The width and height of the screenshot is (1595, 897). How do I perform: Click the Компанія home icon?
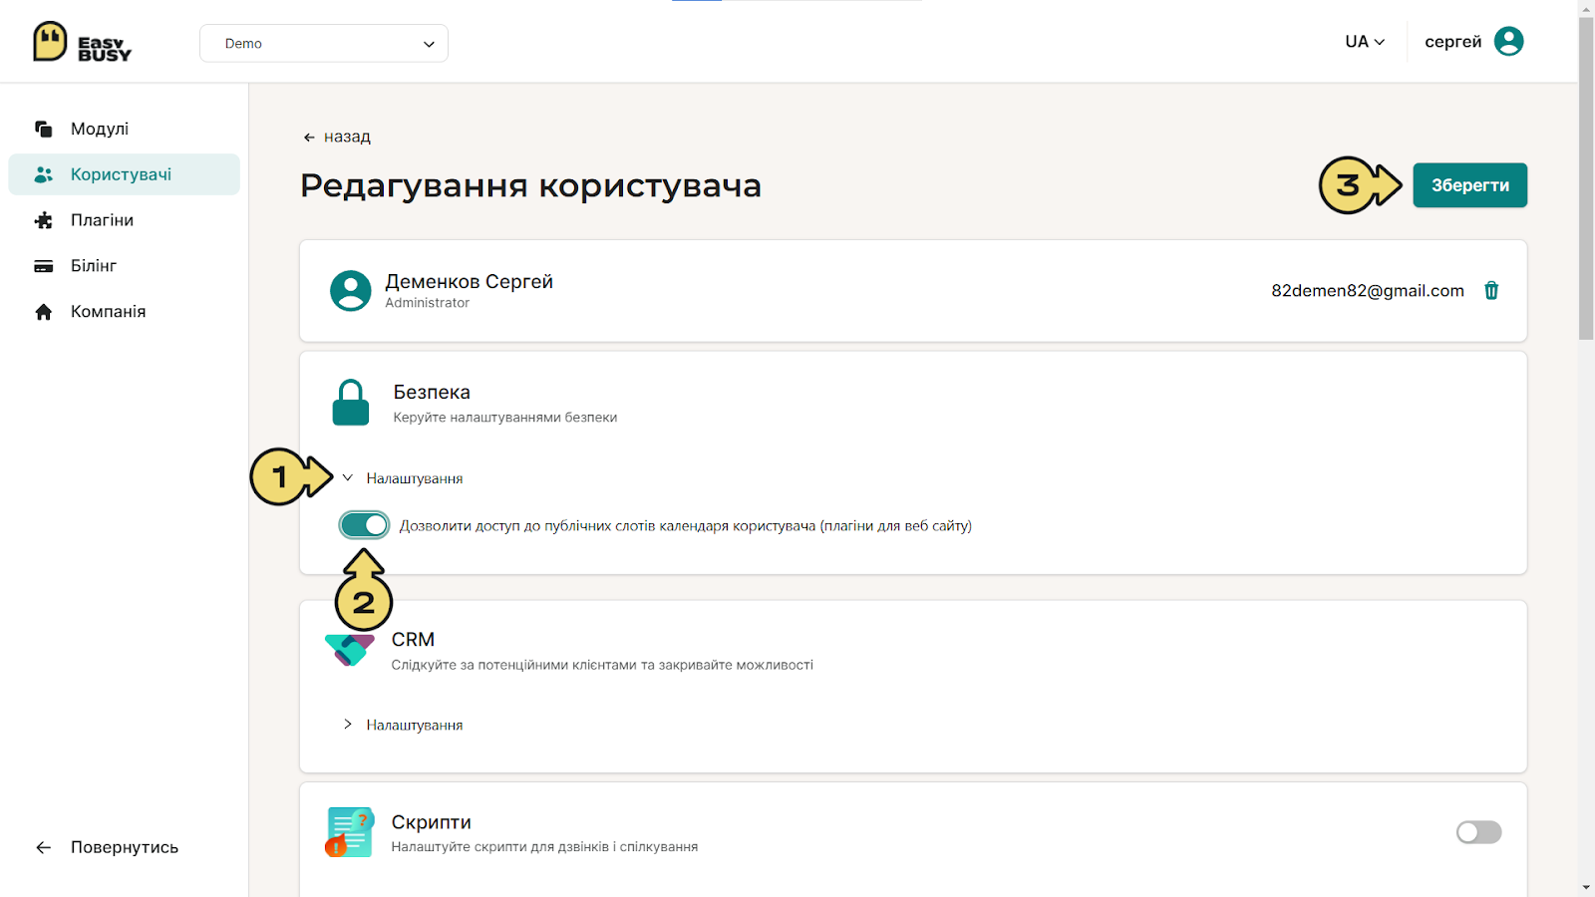(x=43, y=312)
